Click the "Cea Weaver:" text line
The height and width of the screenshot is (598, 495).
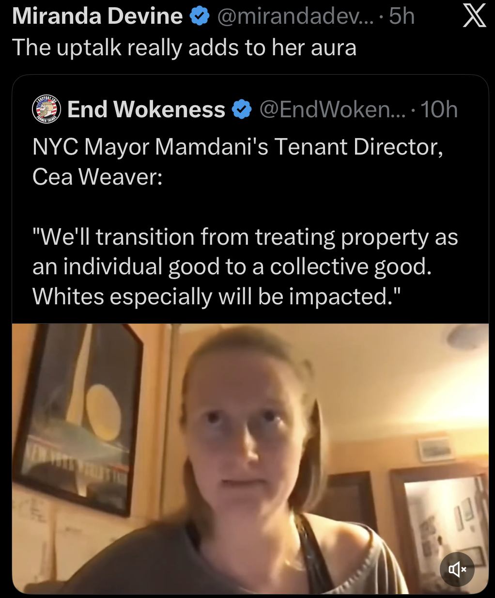[97, 177]
